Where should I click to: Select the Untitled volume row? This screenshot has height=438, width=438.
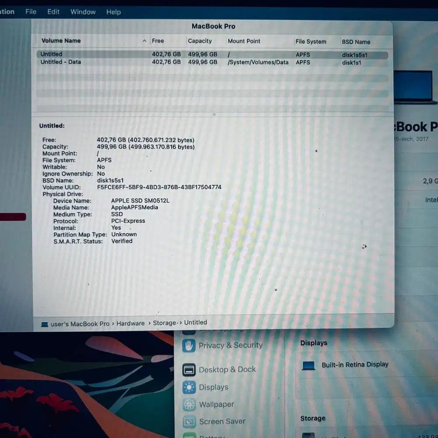tap(212, 54)
